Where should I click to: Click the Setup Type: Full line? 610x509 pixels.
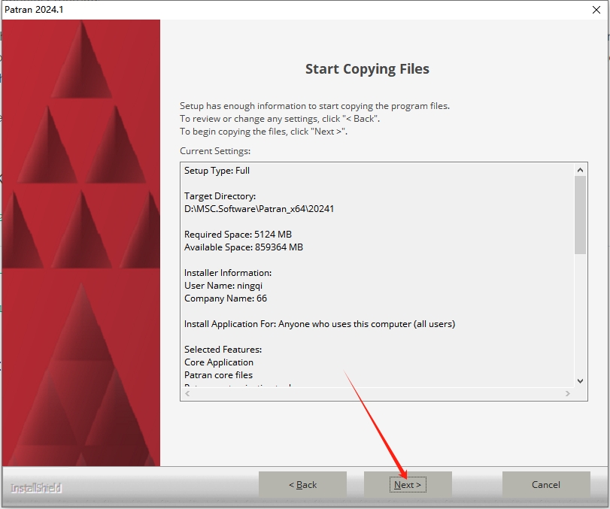[217, 171]
